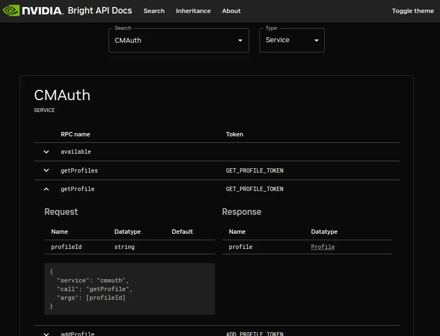Click the CMAuth page heading
440x336 pixels.
pyautogui.click(x=62, y=95)
